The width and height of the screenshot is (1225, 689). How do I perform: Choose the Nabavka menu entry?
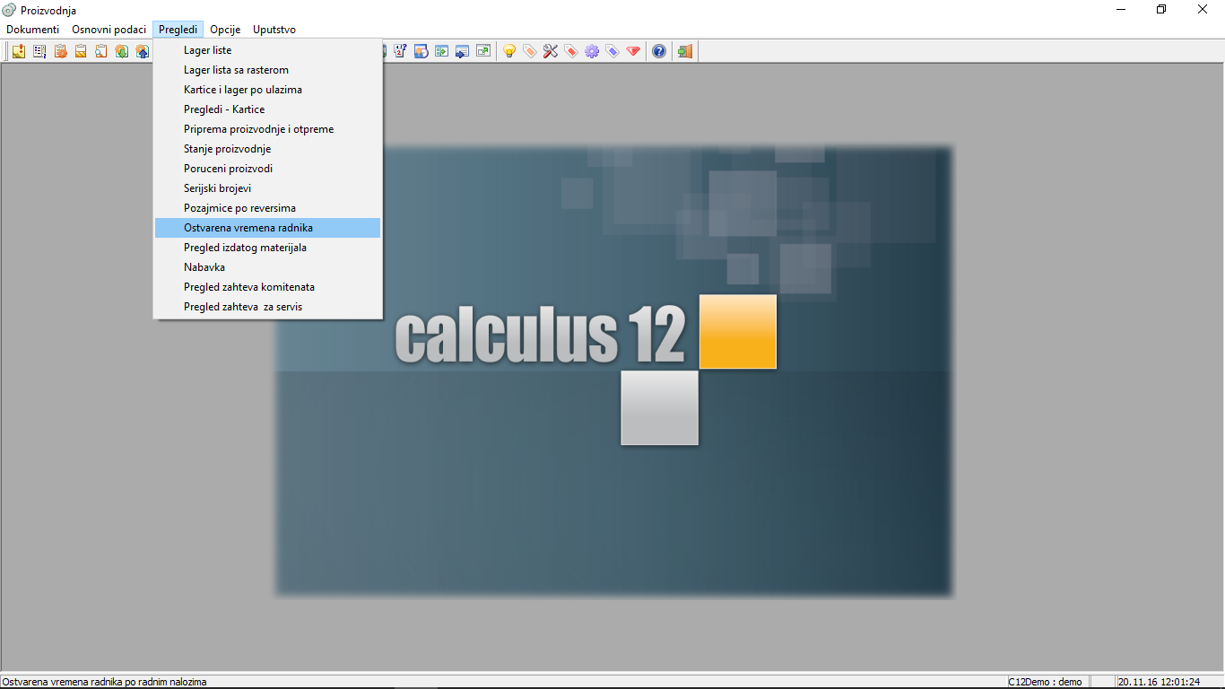click(267, 267)
